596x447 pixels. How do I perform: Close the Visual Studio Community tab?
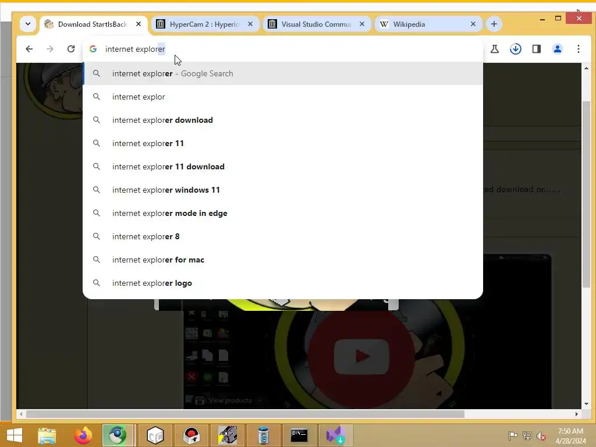362,24
